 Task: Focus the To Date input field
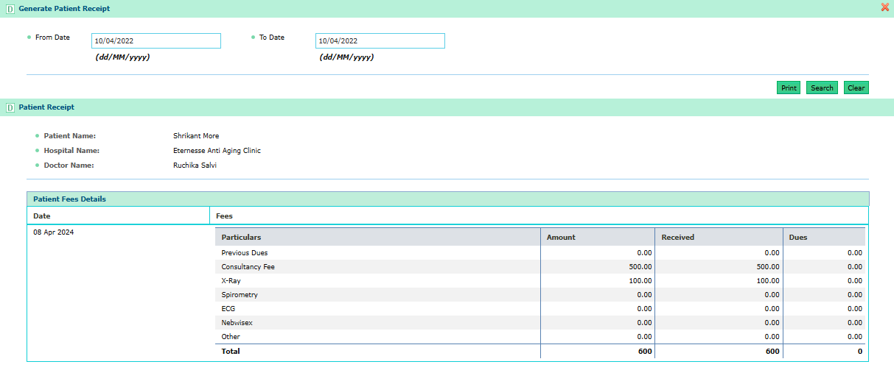(380, 41)
